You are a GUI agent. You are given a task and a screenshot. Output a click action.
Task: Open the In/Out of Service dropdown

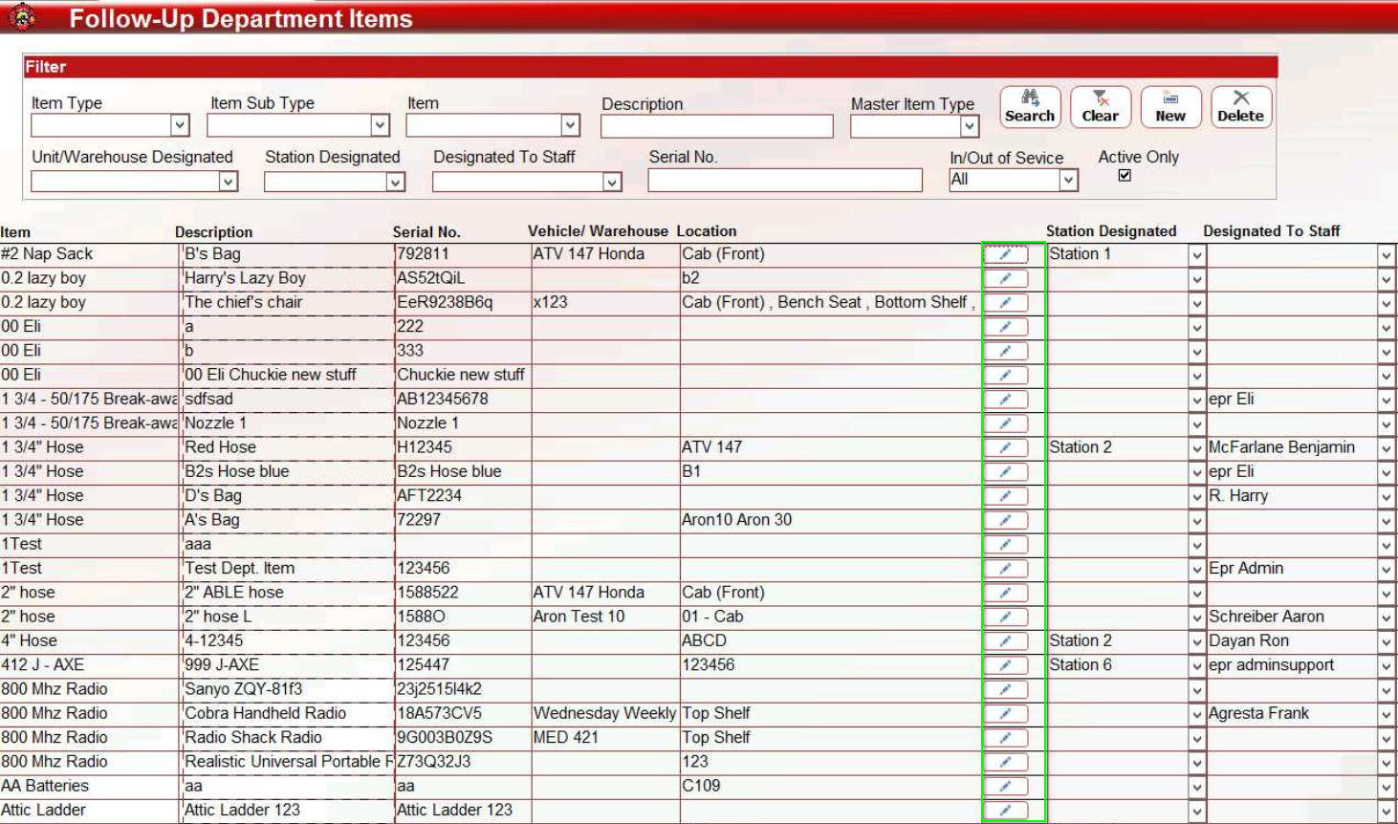coord(1068,180)
